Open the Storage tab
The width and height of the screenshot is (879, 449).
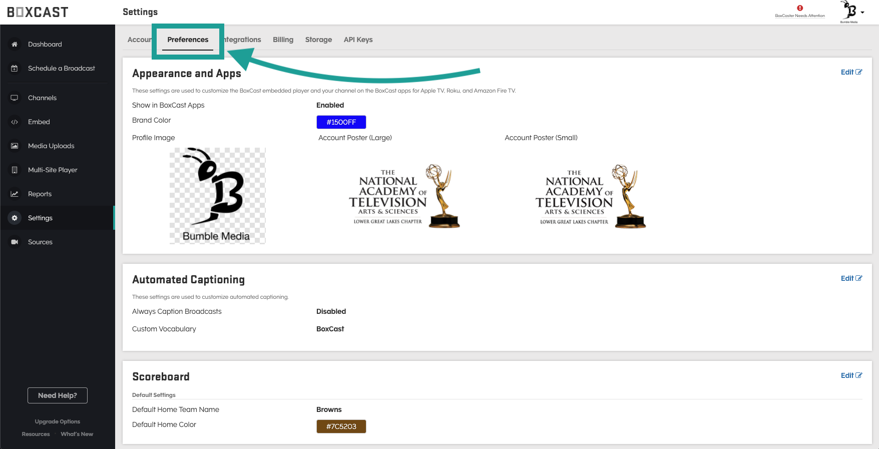pos(318,40)
